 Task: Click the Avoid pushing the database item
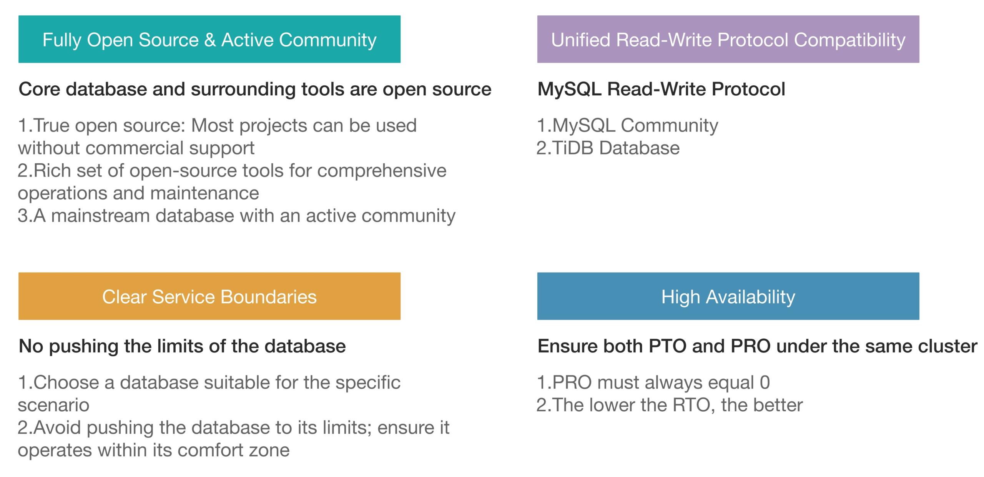[233, 427]
